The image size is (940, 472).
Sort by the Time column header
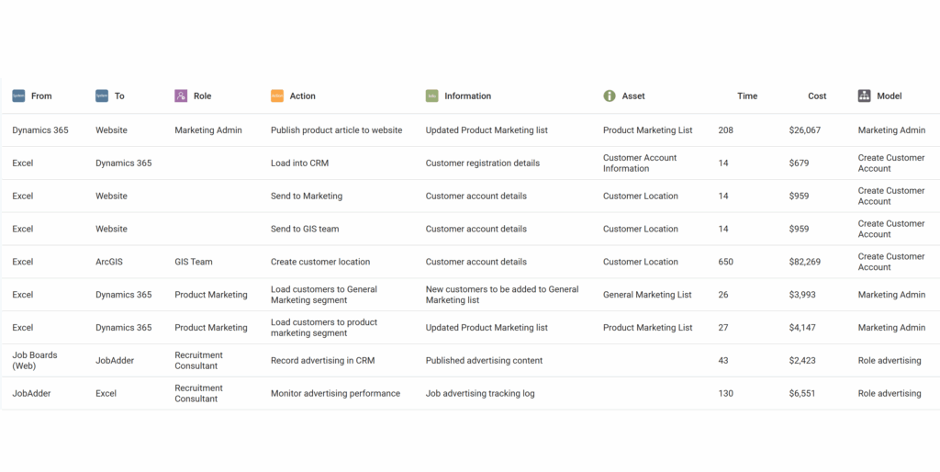747,96
